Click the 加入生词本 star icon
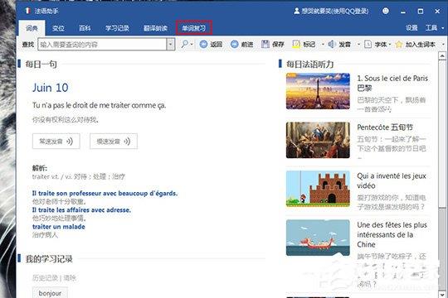 [399, 44]
